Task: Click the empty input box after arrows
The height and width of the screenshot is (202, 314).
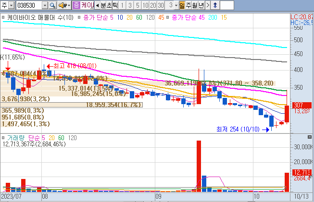Action: (x=227, y=5)
